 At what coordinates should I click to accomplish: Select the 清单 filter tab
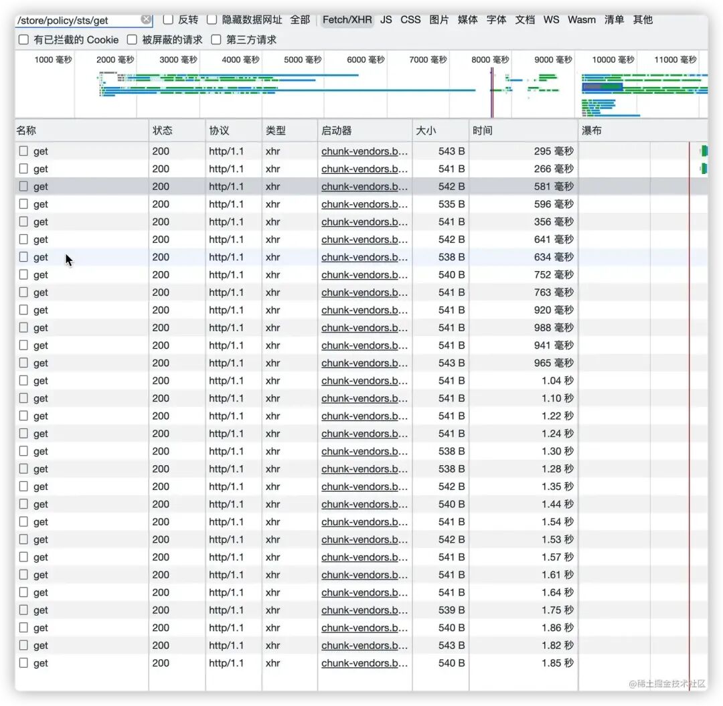(x=614, y=20)
